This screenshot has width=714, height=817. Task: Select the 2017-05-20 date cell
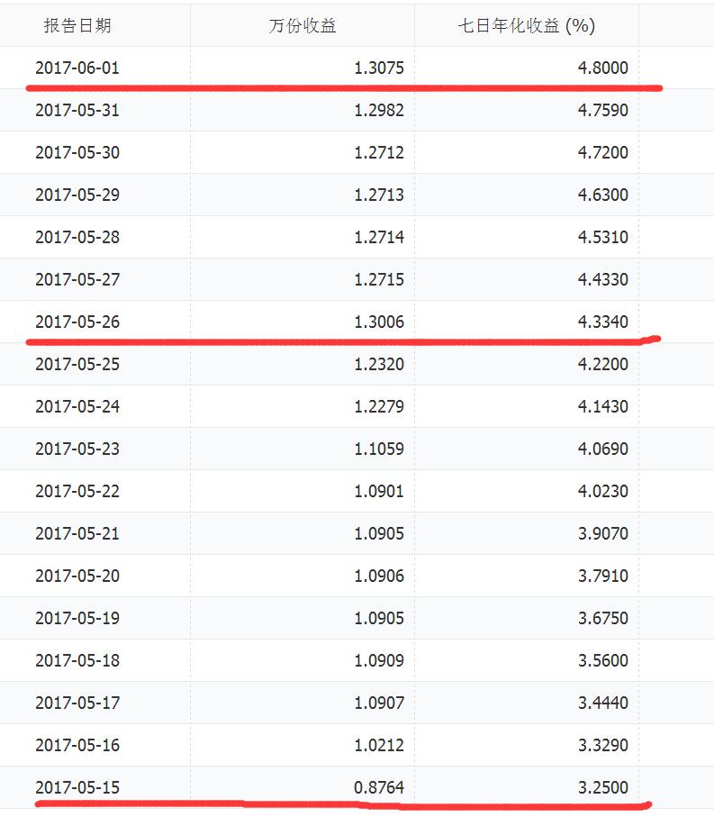[x=77, y=576]
